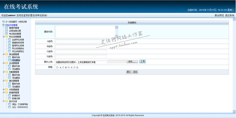The height and width of the screenshot is (118, 236).
Task: Click the 退出系统 link
Action: tap(229, 15)
